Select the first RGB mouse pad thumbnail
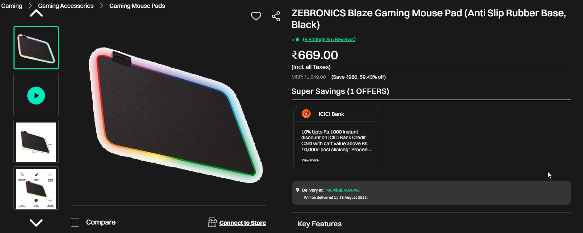 (36, 48)
